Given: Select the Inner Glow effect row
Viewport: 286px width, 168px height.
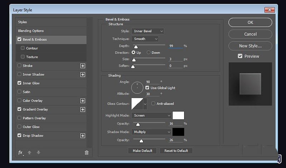Looking at the screenshot, I should [x=51, y=83].
